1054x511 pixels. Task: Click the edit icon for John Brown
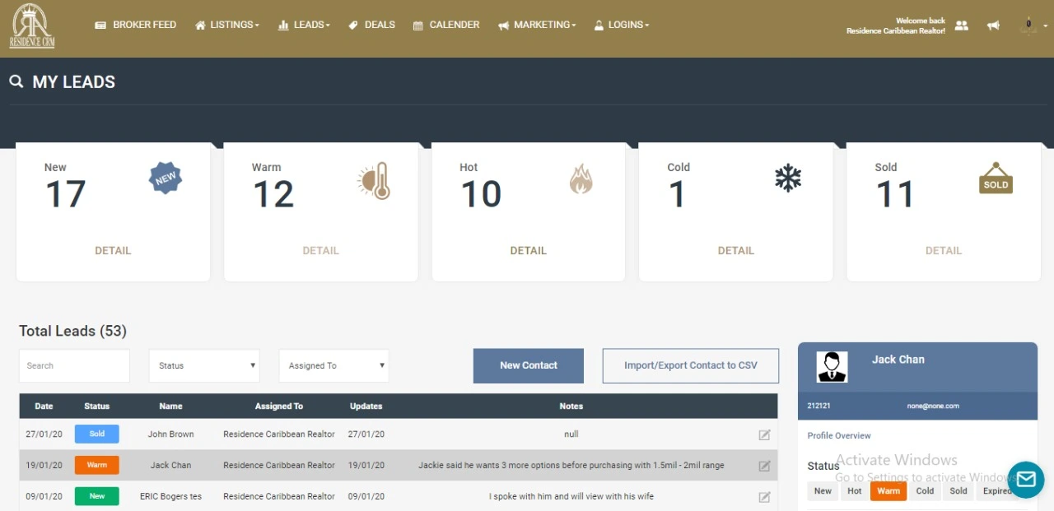(x=764, y=434)
